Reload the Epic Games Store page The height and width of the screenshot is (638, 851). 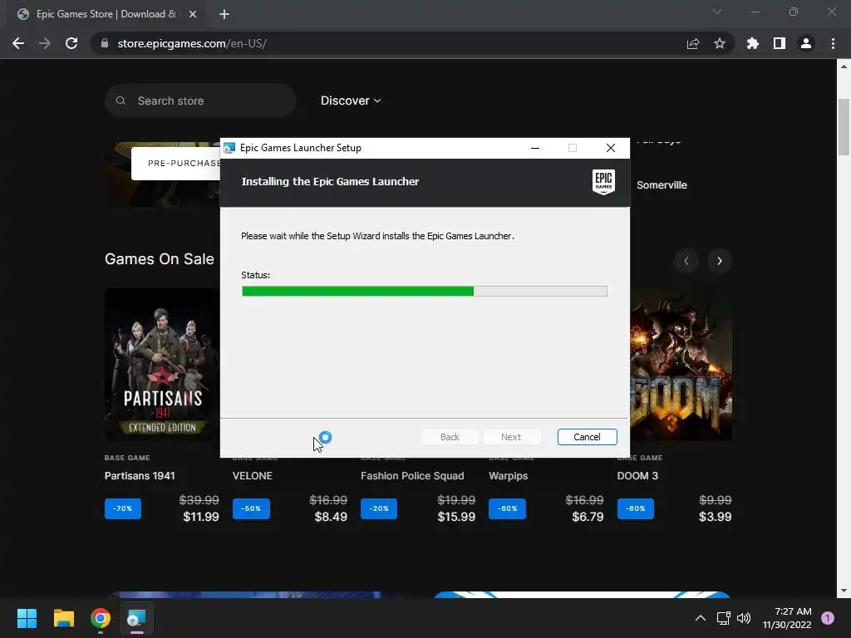[x=71, y=43]
